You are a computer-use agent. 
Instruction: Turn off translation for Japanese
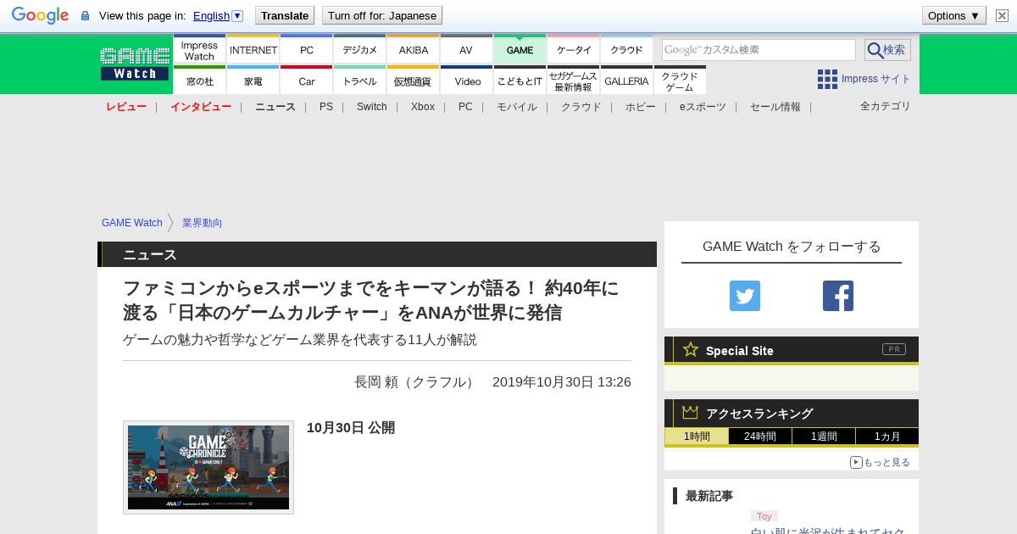tap(381, 15)
